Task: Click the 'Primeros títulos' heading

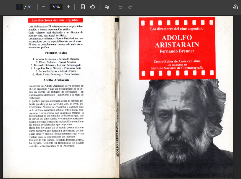Action: pyautogui.click(x=56, y=53)
